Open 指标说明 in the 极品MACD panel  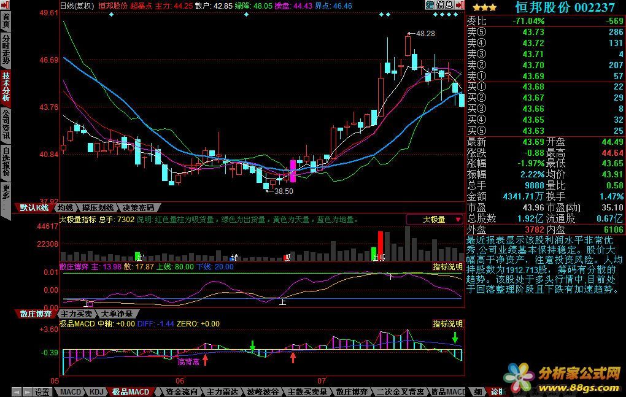[x=447, y=323]
